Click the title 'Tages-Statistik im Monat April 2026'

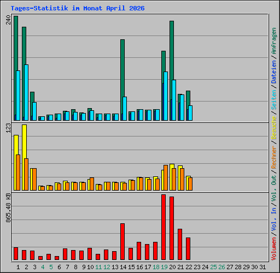tap(78, 8)
